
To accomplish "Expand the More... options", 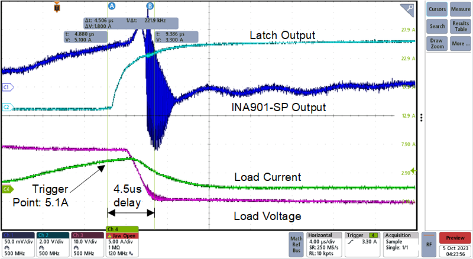I will [x=461, y=44].
